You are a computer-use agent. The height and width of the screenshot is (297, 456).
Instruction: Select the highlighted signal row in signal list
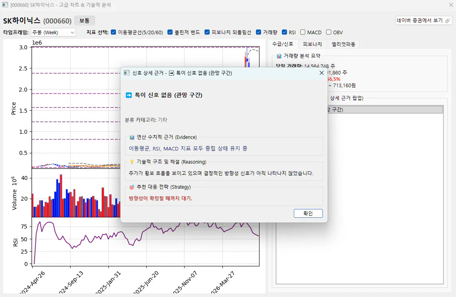[385, 109]
